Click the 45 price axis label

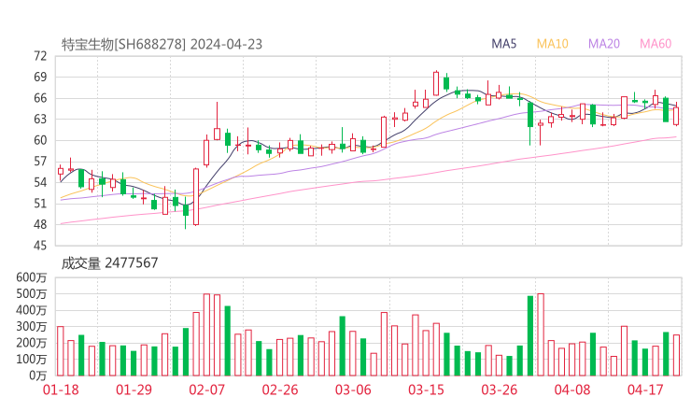(40, 246)
